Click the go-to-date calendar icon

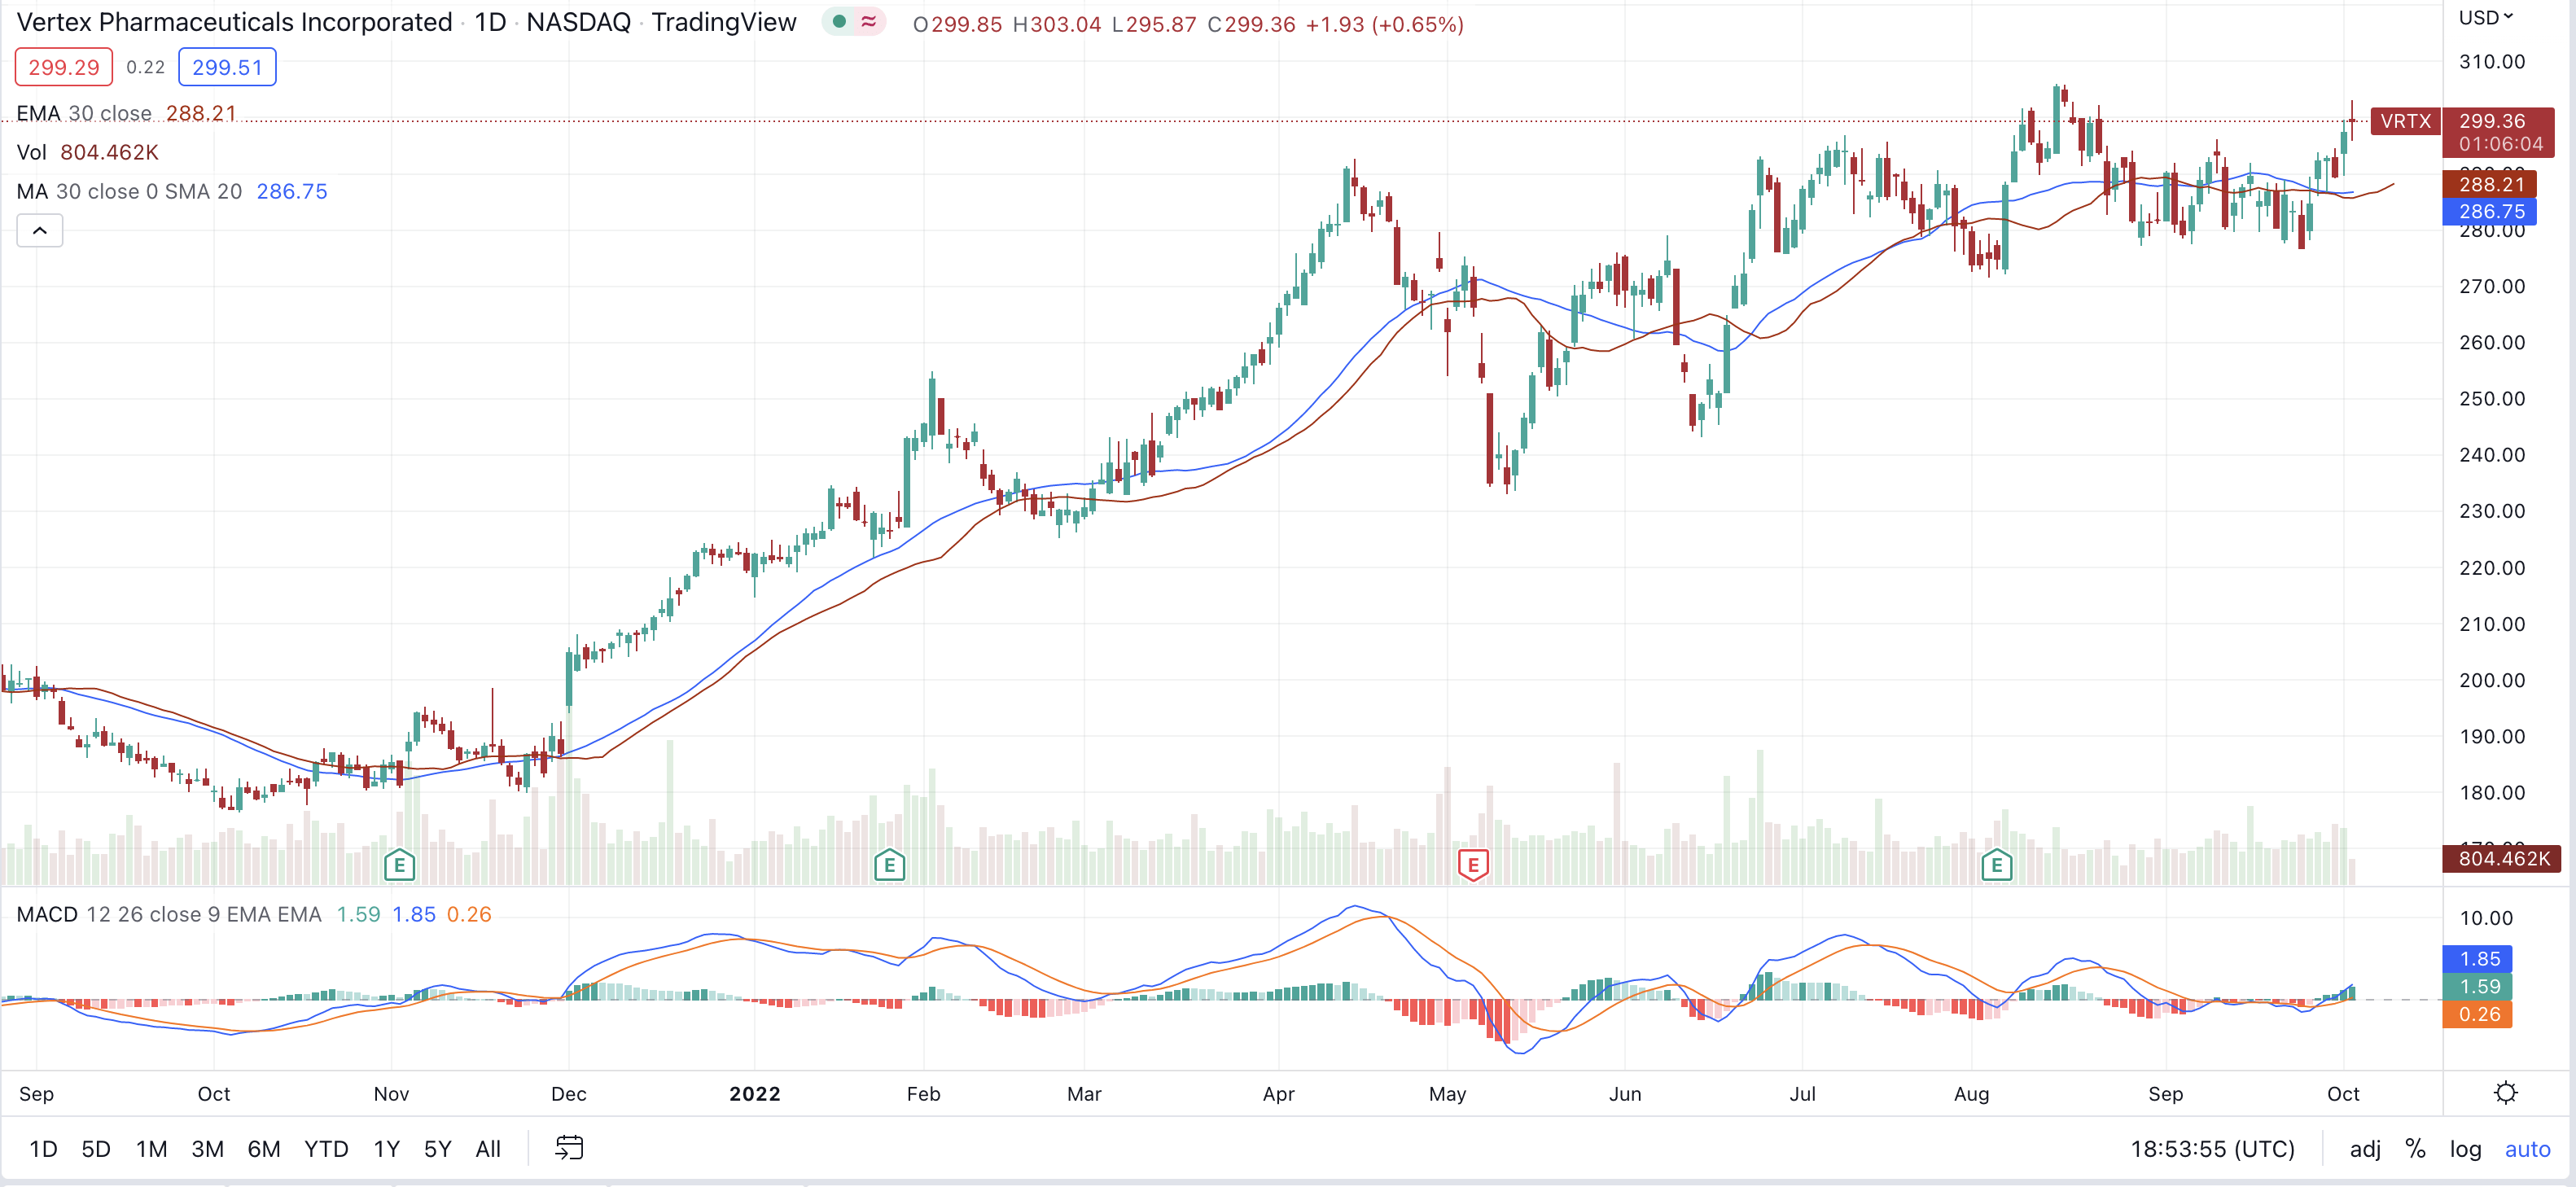click(569, 1148)
